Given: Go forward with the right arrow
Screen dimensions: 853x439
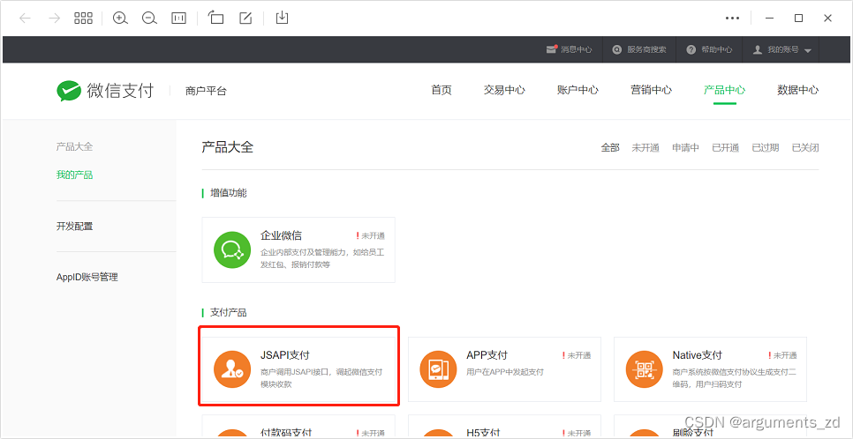Looking at the screenshot, I should 54,18.
